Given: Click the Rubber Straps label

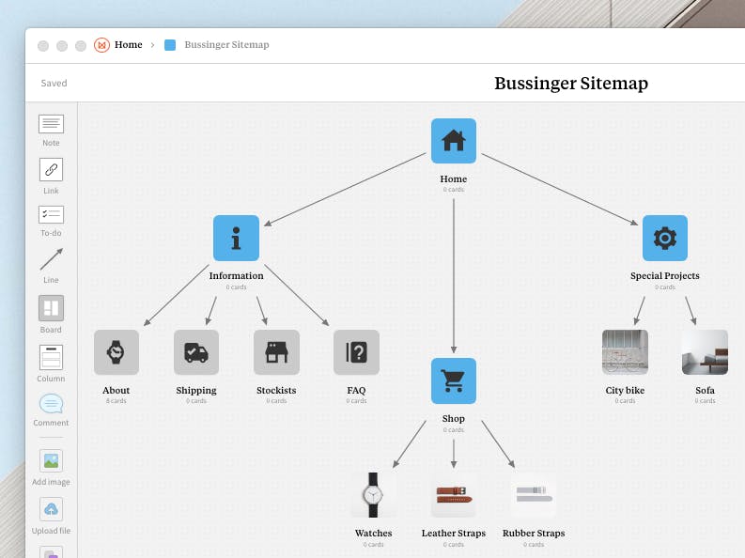Looking at the screenshot, I should pyautogui.click(x=534, y=534).
